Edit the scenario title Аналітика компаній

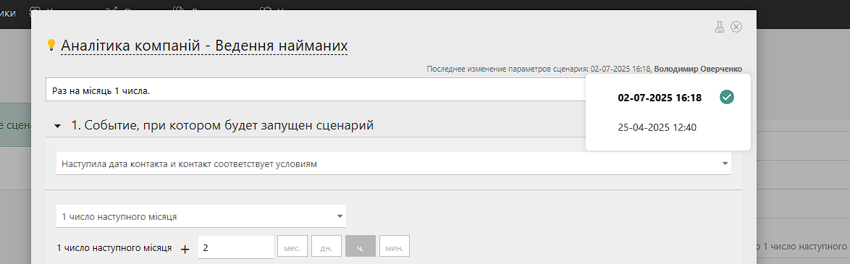pos(204,46)
